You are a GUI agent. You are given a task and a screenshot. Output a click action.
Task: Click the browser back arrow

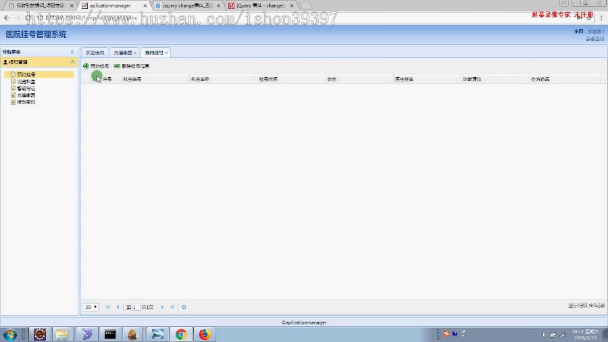(x=7, y=18)
